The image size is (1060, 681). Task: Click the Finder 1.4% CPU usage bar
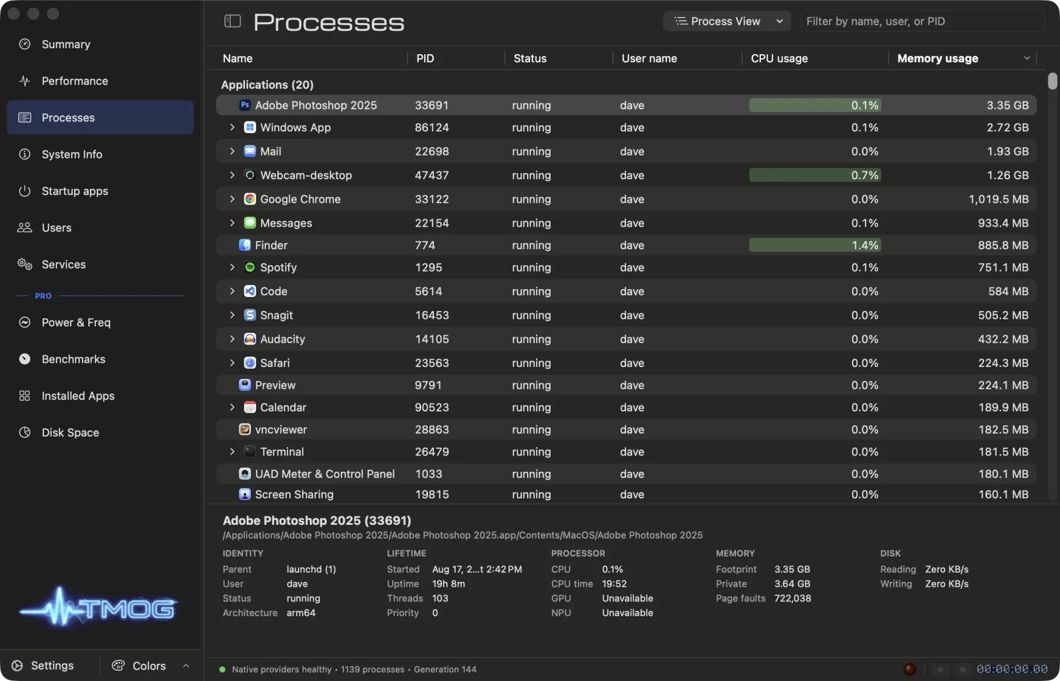click(815, 245)
